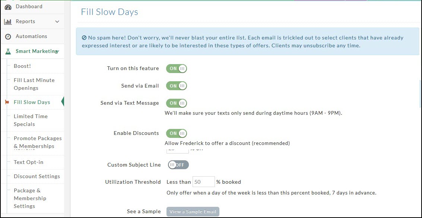Viewport: 422px width, 218px height.
Task: Click the Utilization Threshold percent field
Action: tap(203, 182)
